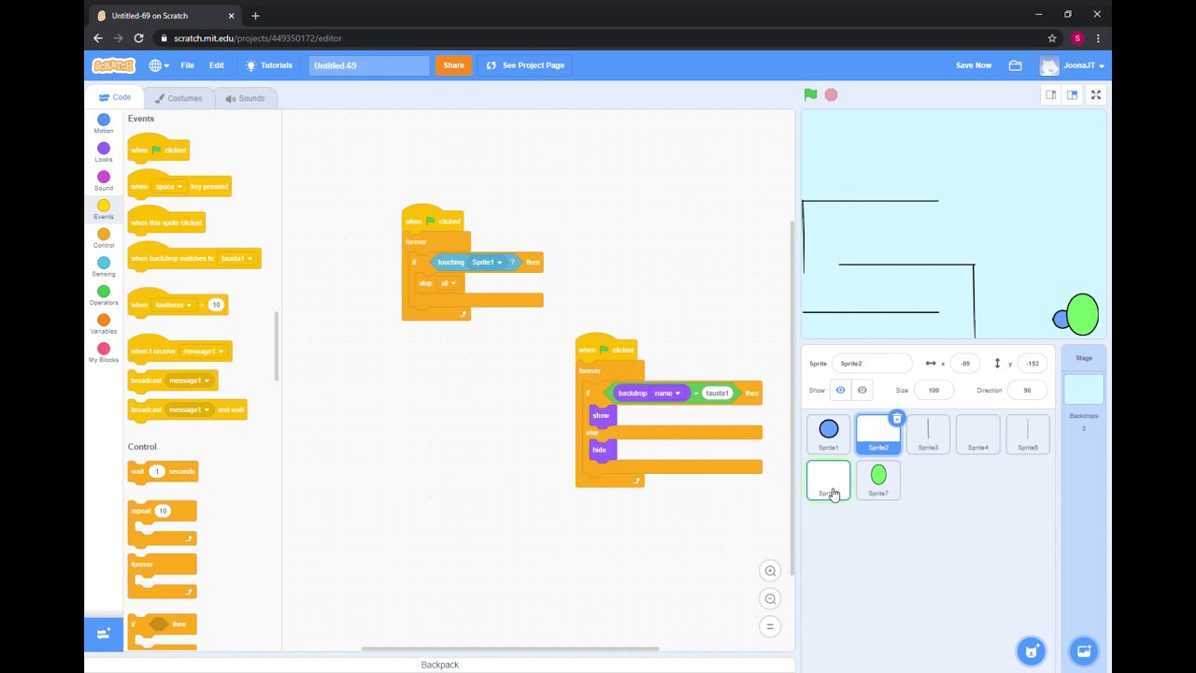Select the Looks block category
The height and width of the screenshot is (673, 1196).
pyautogui.click(x=104, y=152)
